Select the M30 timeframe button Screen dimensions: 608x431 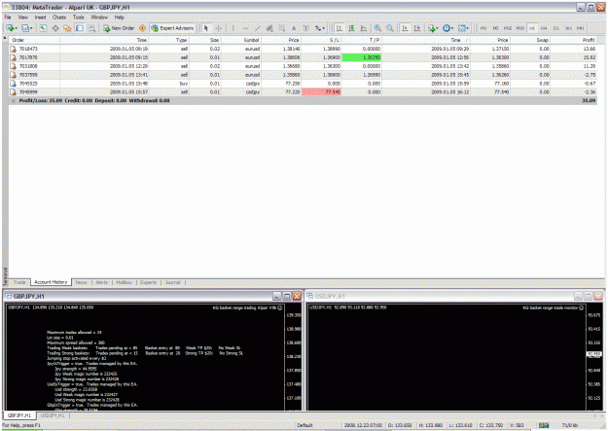(x=519, y=28)
